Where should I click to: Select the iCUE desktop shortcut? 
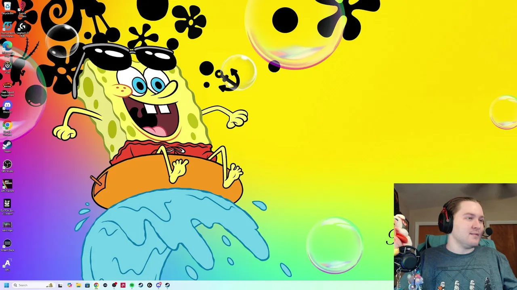[x=7, y=67]
